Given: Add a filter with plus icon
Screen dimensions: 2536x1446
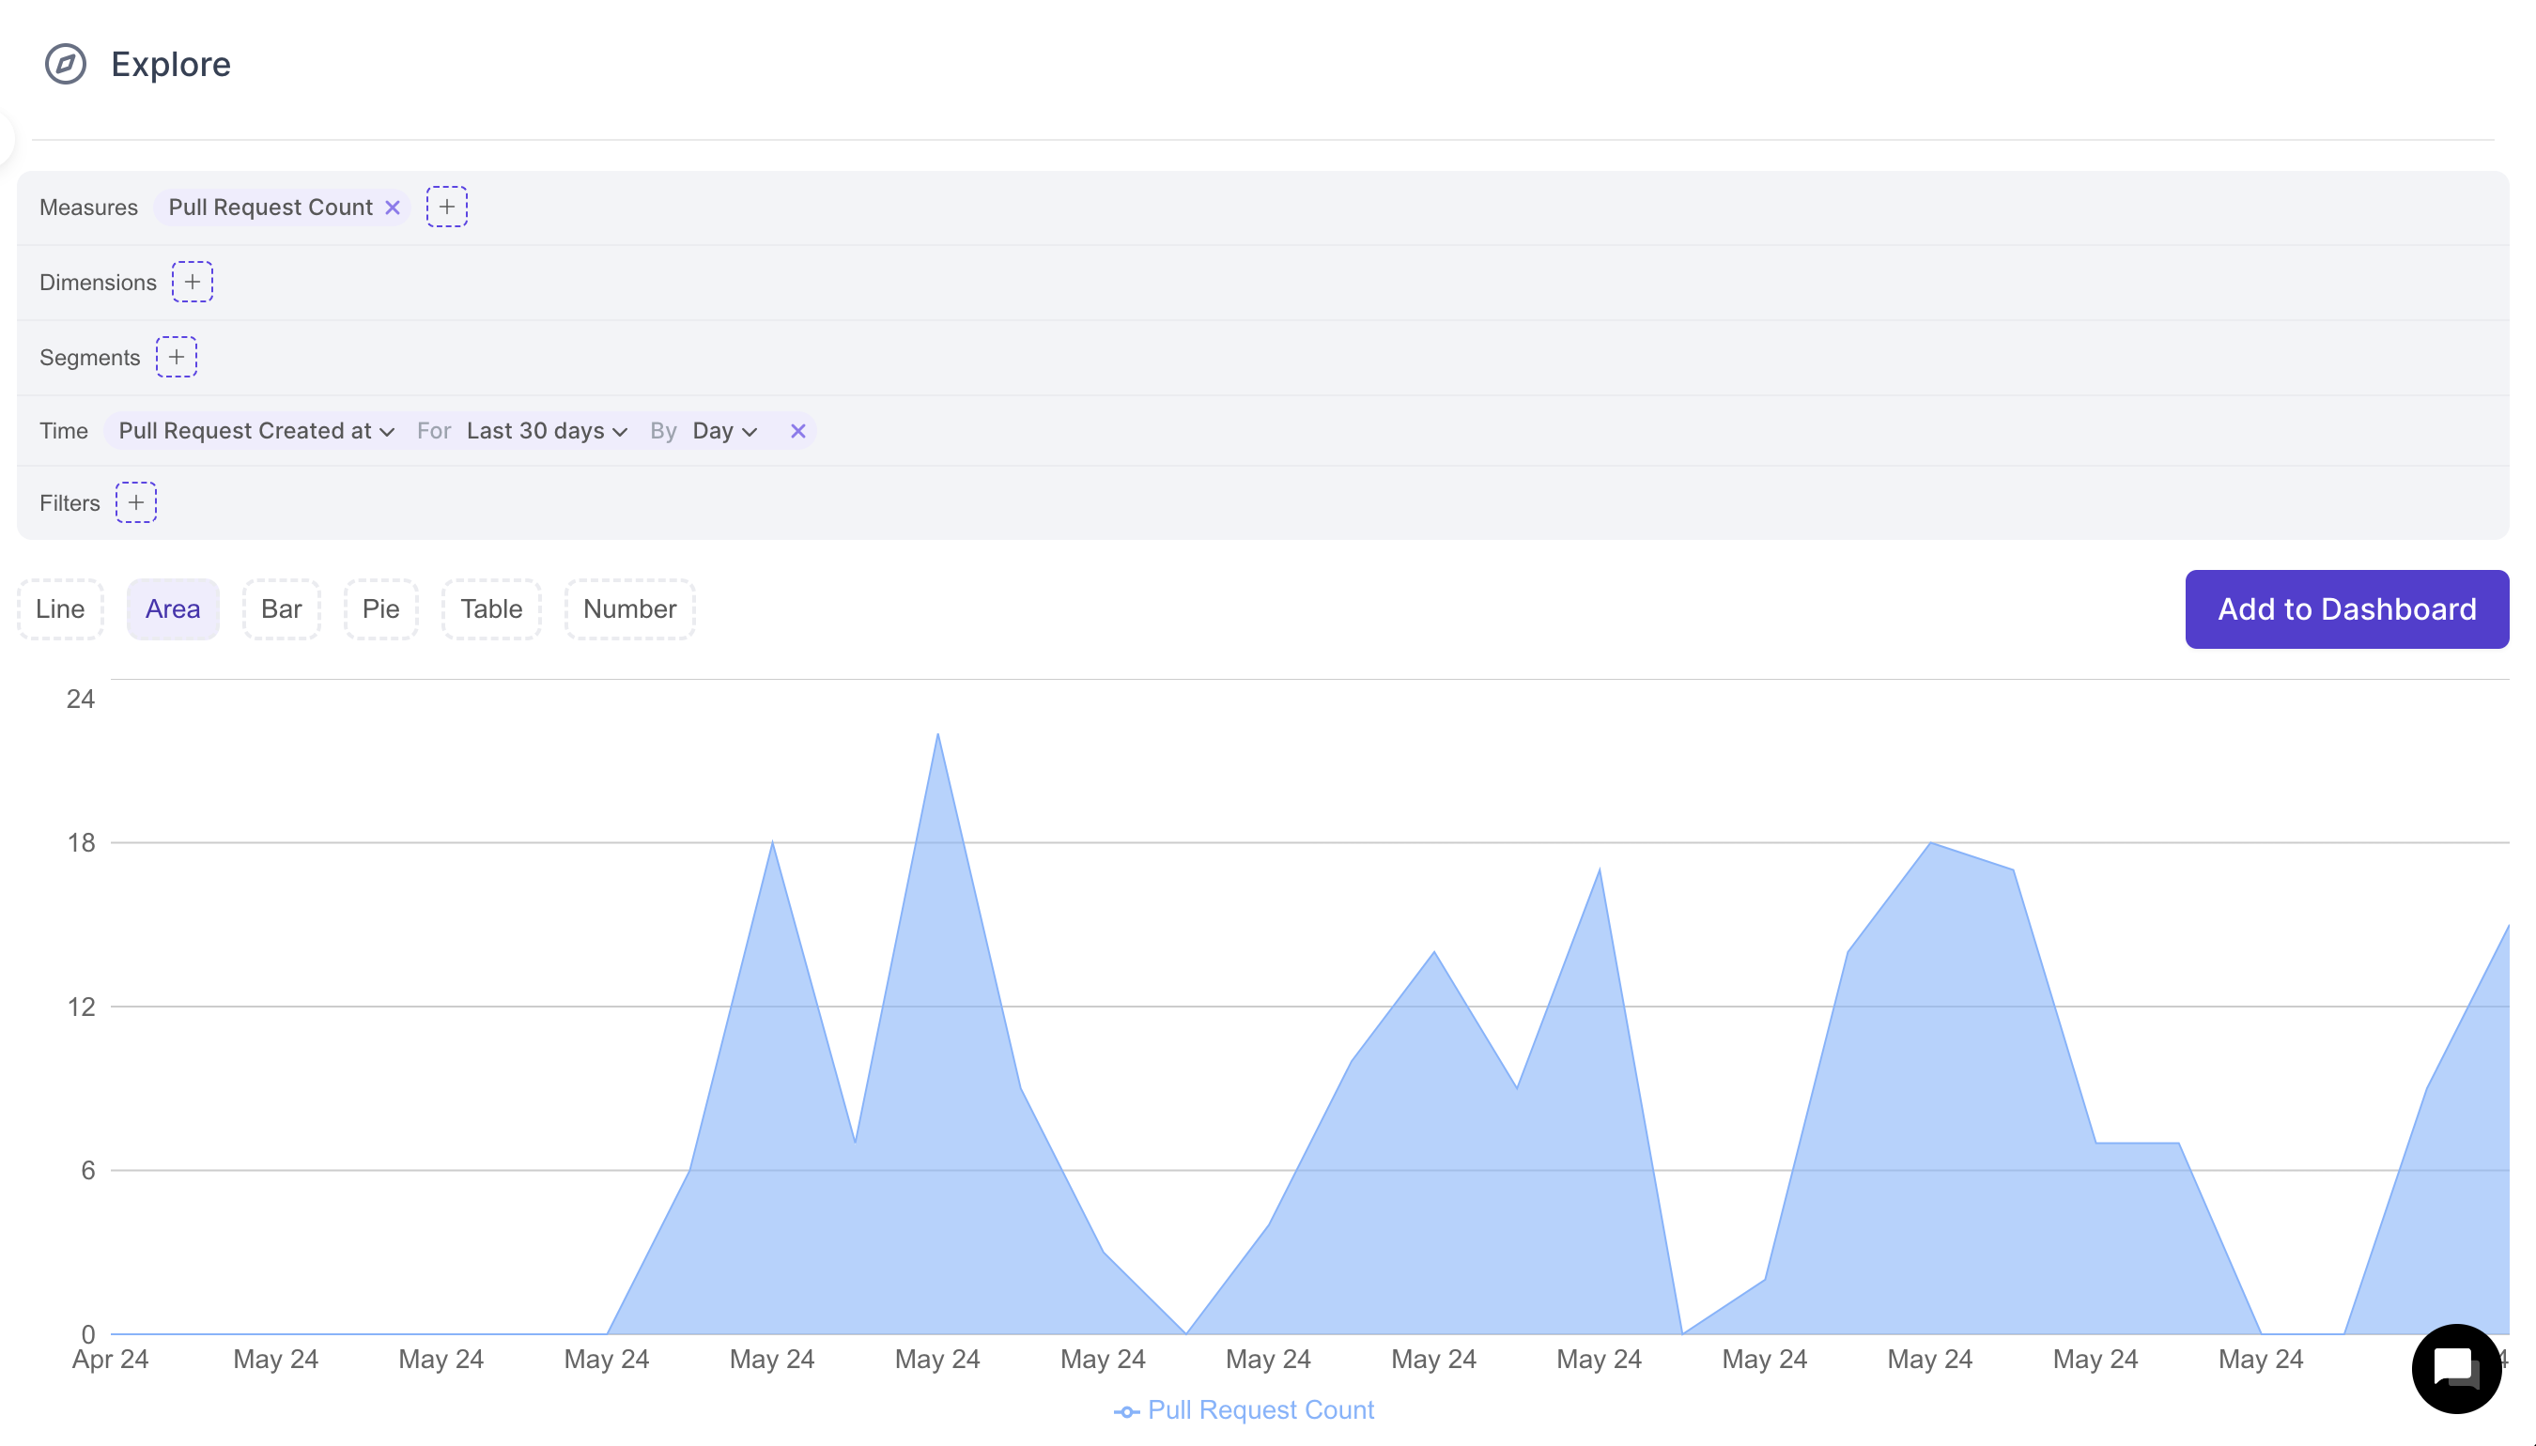Looking at the screenshot, I should [x=136, y=502].
